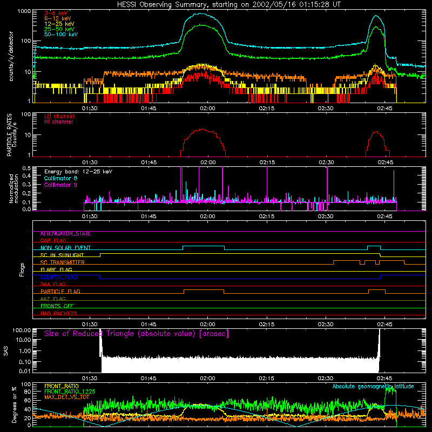Click the BAD_PACKETS flag label
The image size is (432, 432).
59,313
